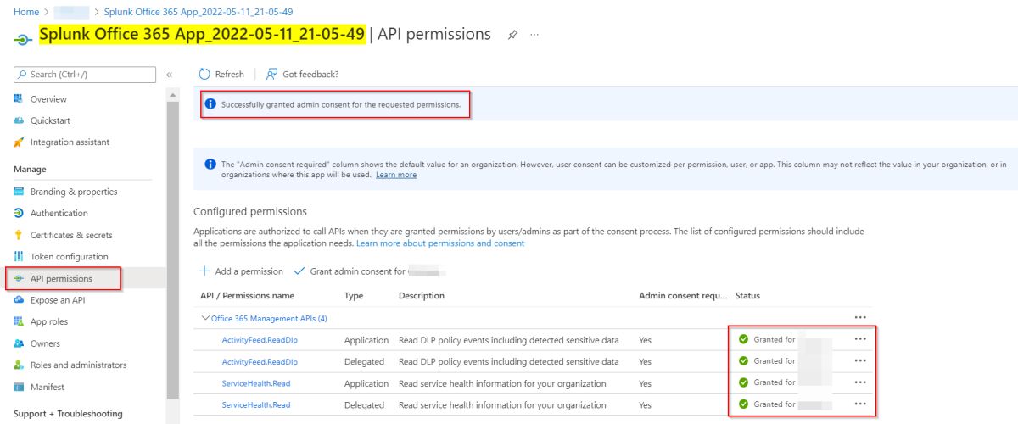This screenshot has height=424, width=1018.
Task: Open the ActivityFeed.ReadDlp Application permission link
Action: pos(260,340)
